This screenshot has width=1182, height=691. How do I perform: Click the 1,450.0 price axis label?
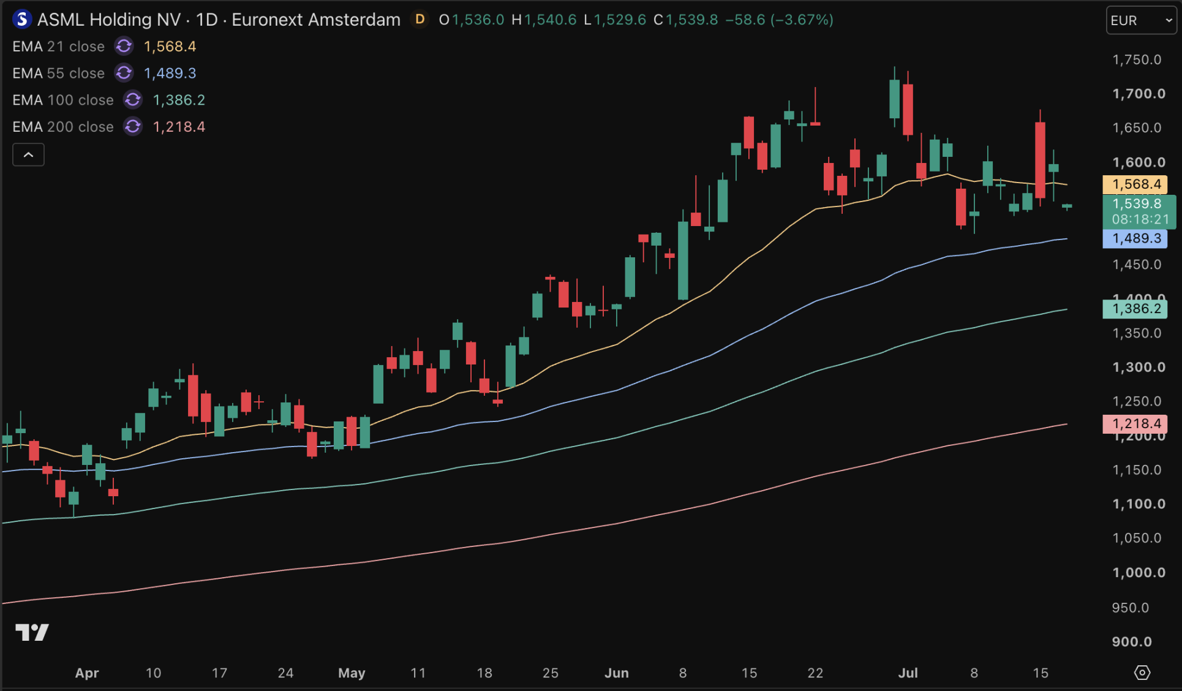(x=1137, y=265)
